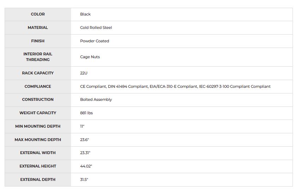Select the 22U capacity value
This screenshot has height=195, width=306.
click(x=84, y=73)
